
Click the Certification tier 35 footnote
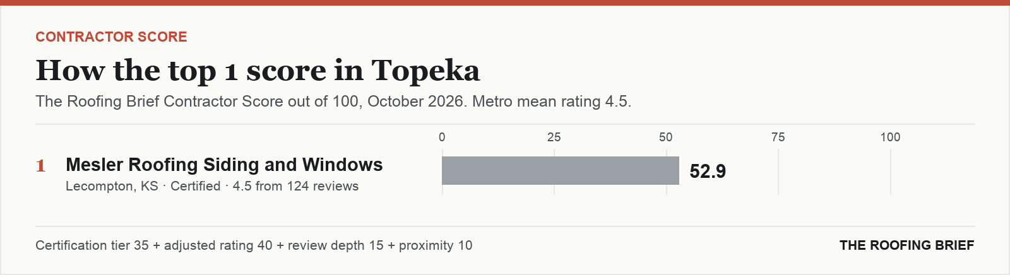click(92, 245)
